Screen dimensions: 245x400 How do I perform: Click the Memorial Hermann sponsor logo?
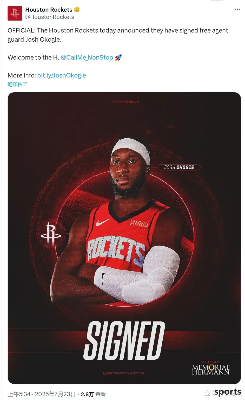[211, 368]
